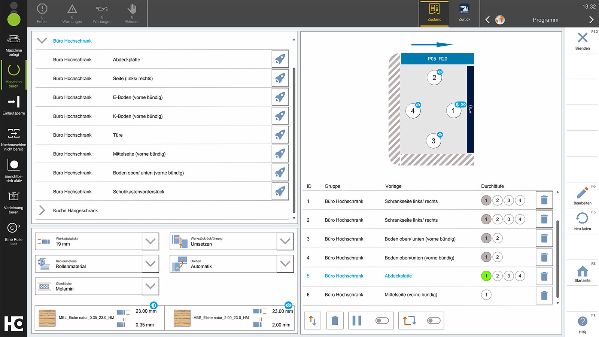Click the Bearbeiten pencil icon

[582, 193]
